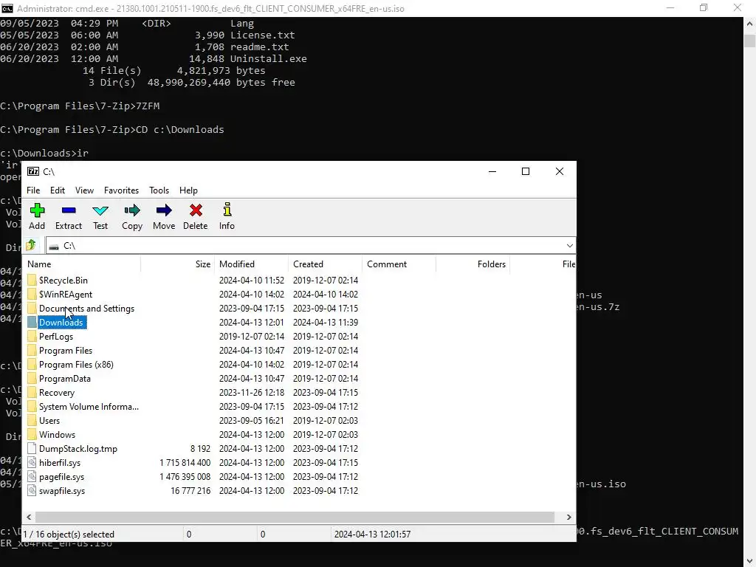This screenshot has height=567, width=756.
Task: Maximize the 7-Zip File Manager window
Action: 526,171
